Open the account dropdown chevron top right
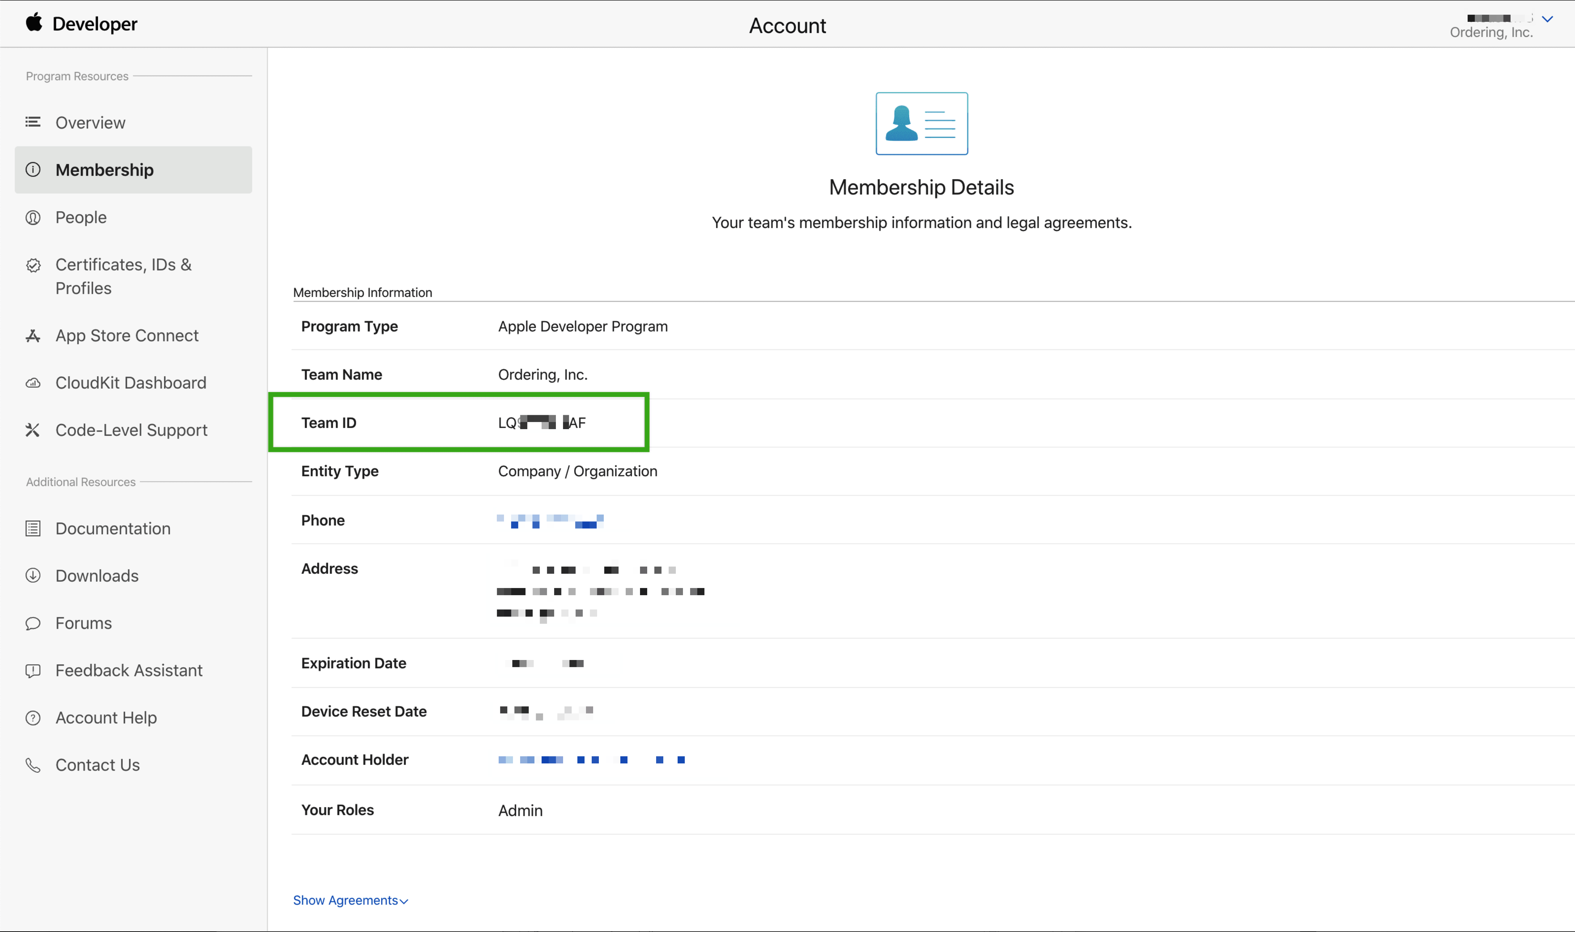The image size is (1575, 932). [1547, 19]
